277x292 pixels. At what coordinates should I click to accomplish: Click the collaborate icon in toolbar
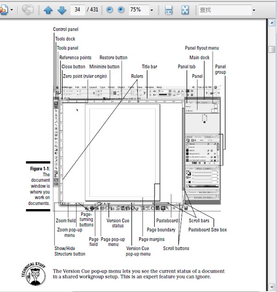tap(4, 10)
